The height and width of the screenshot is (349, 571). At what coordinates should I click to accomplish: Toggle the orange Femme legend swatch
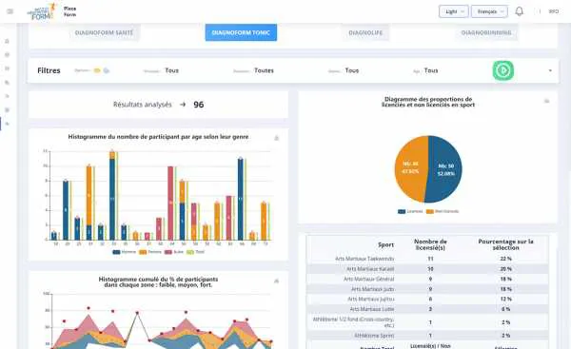[143, 252]
